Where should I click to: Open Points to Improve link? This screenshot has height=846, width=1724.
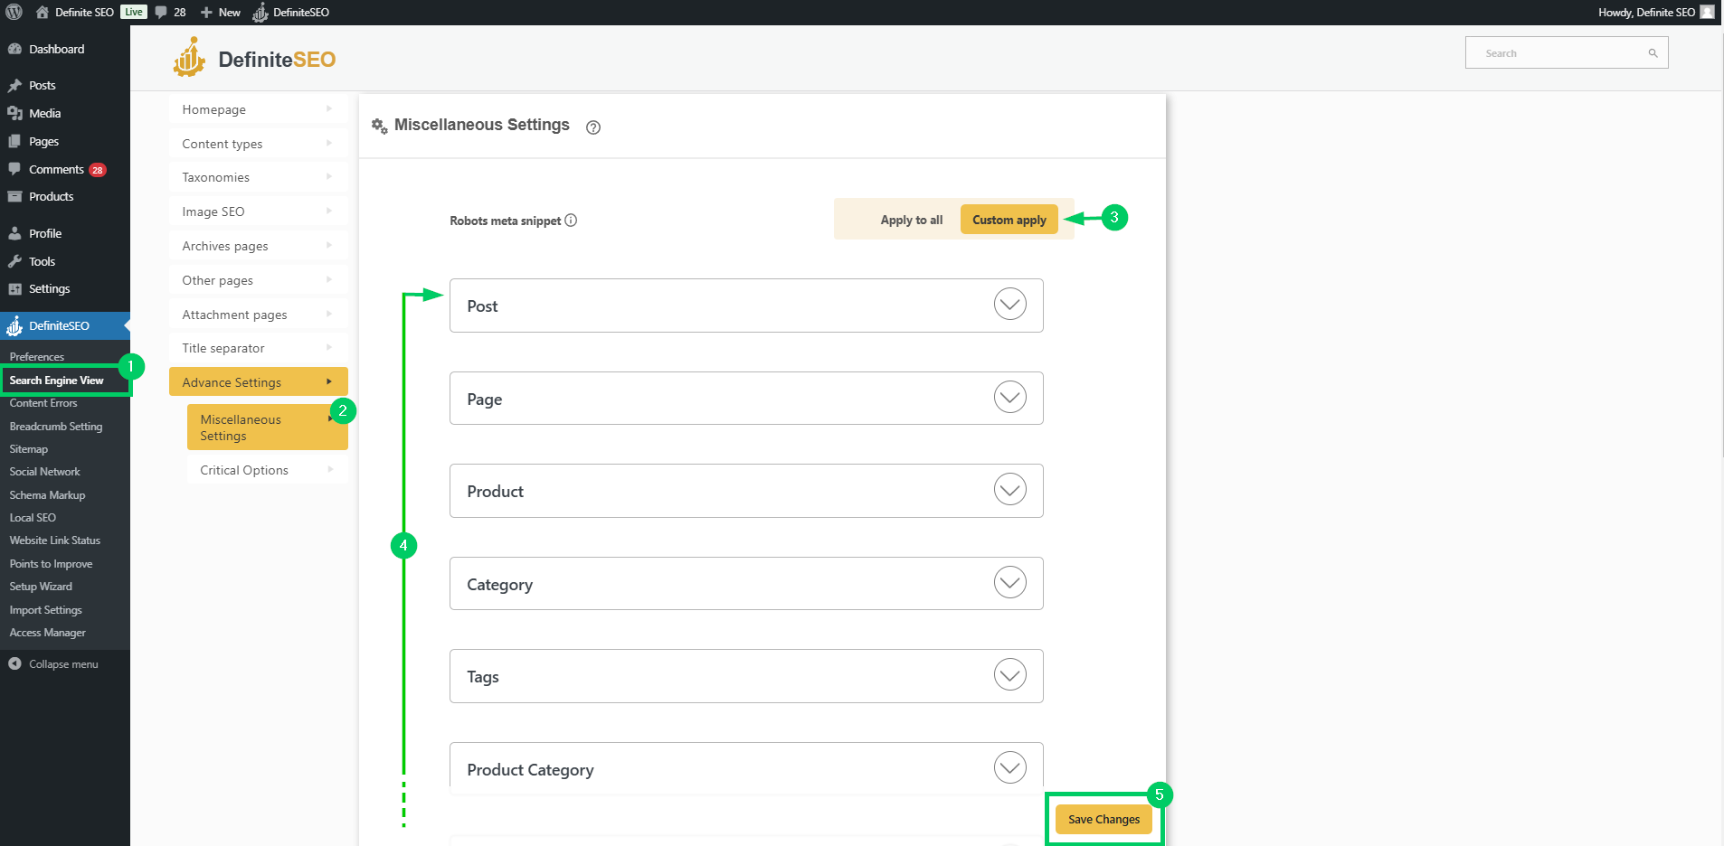(x=52, y=564)
